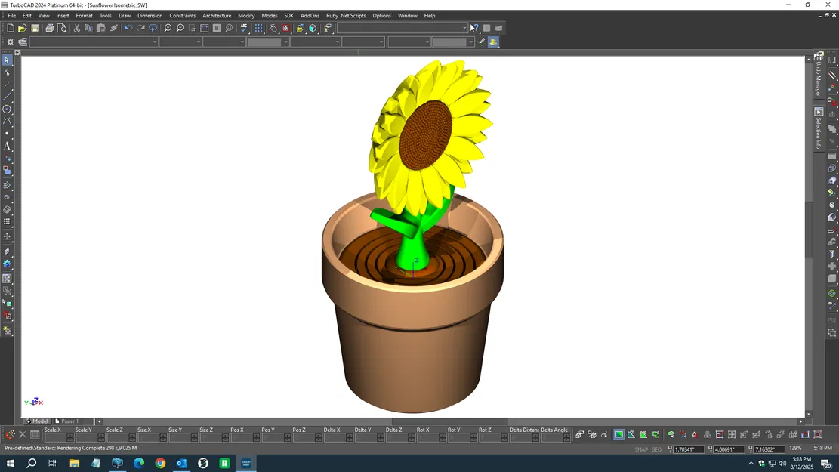Image resolution: width=839 pixels, height=472 pixels.
Task: Select the Line drawing tool
Action: click(x=7, y=97)
